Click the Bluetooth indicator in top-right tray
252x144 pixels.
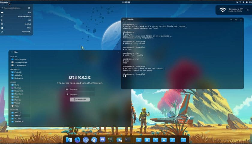(243, 2)
